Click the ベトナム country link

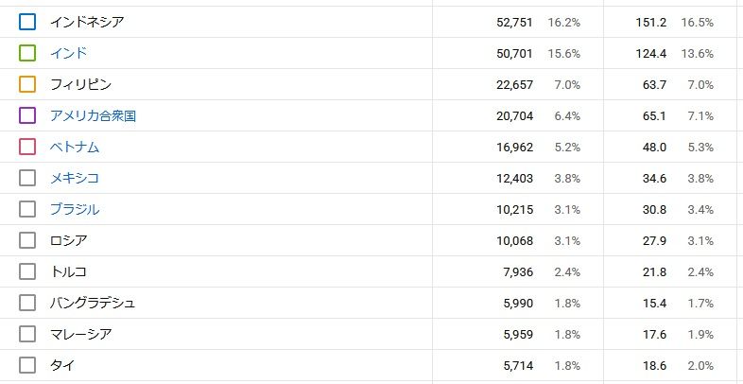click(75, 147)
